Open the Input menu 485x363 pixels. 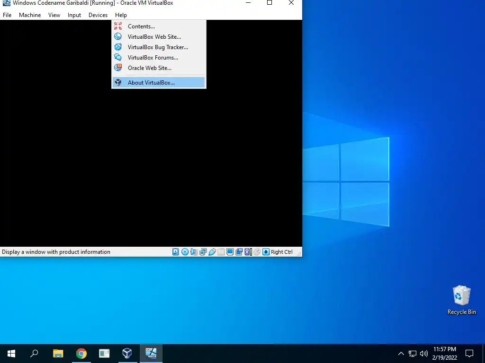74,15
